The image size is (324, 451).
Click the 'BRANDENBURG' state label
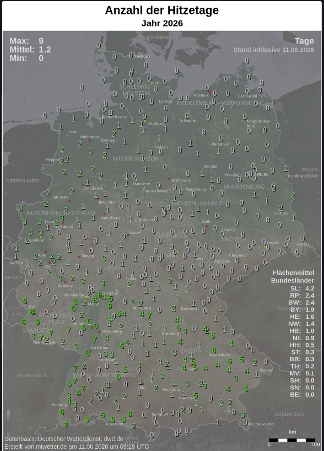coord(244,187)
